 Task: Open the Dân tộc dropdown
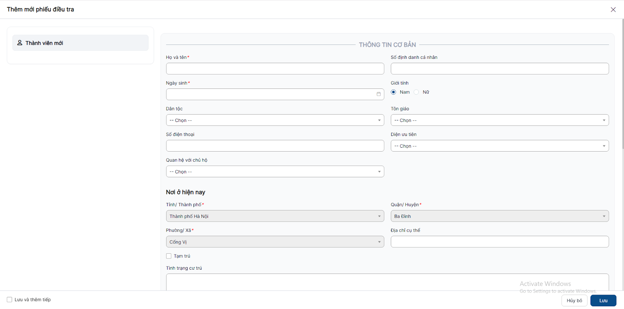[x=275, y=120]
